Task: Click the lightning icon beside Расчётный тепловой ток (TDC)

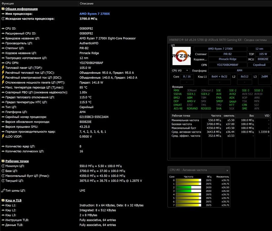Action: click(3, 72)
